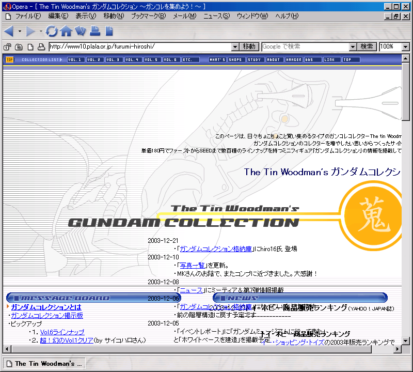The width and height of the screenshot is (413, 372).
Task: Go to the Home page icon
Action: click(x=66, y=31)
